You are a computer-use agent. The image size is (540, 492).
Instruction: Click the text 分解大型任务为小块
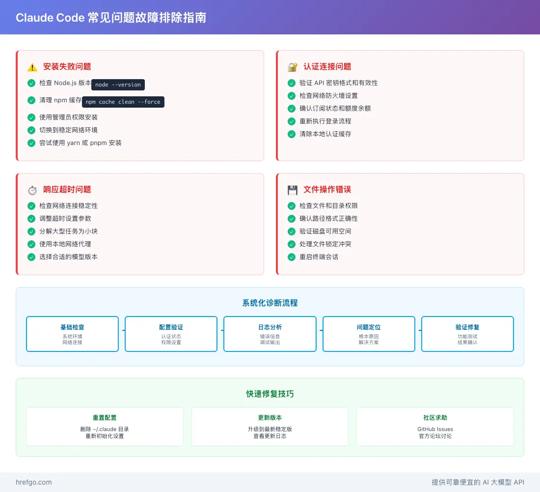[x=69, y=232]
